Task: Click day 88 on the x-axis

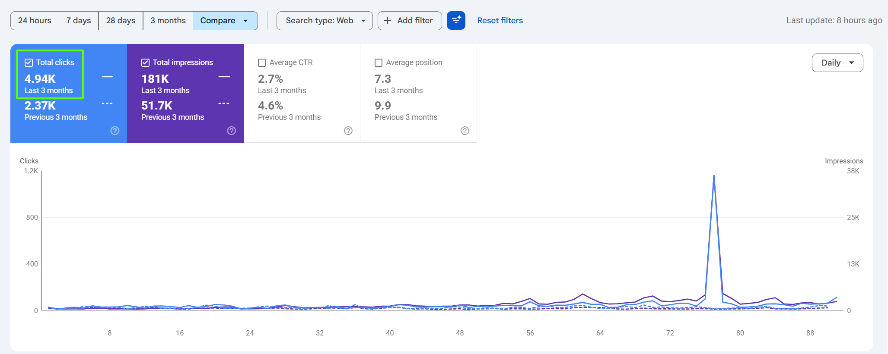Action: [x=810, y=333]
